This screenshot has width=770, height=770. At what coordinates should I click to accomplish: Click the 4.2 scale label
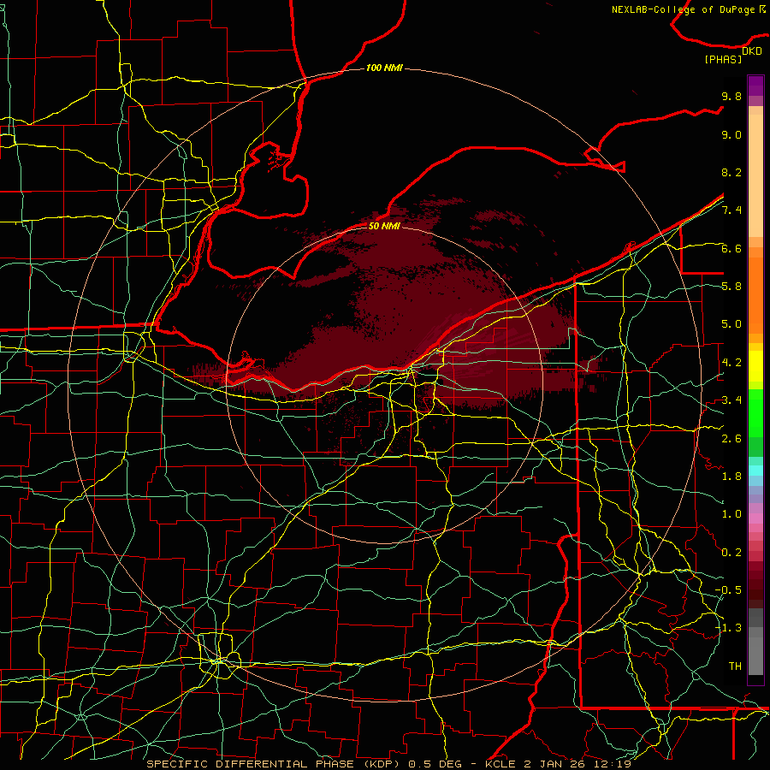click(x=731, y=363)
